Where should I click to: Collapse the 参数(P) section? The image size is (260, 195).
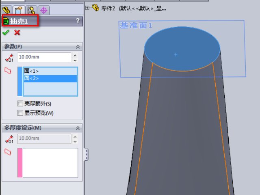point(78,47)
